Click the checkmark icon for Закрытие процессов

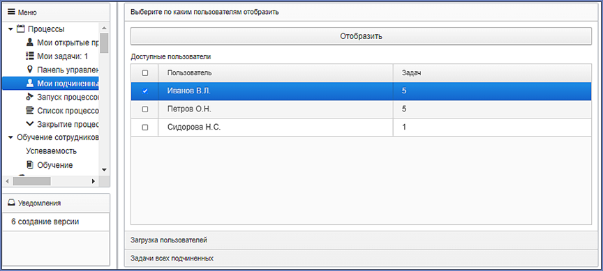point(29,125)
